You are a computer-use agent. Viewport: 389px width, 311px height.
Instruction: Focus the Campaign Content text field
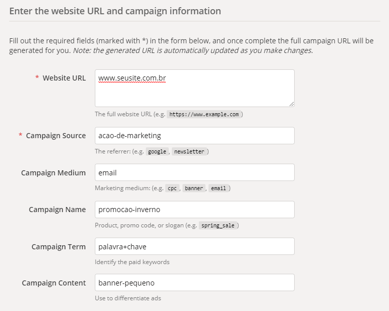click(194, 282)
